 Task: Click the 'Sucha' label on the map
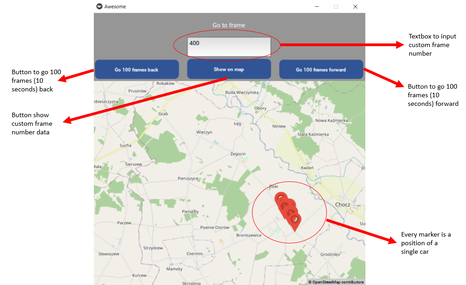(x=126, y=145)
